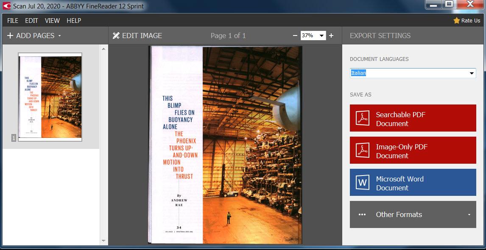This screenshot has width=486, height=250.
Task: Click the thumbnail panel scroll up arrow
Action: click(103, 49)
